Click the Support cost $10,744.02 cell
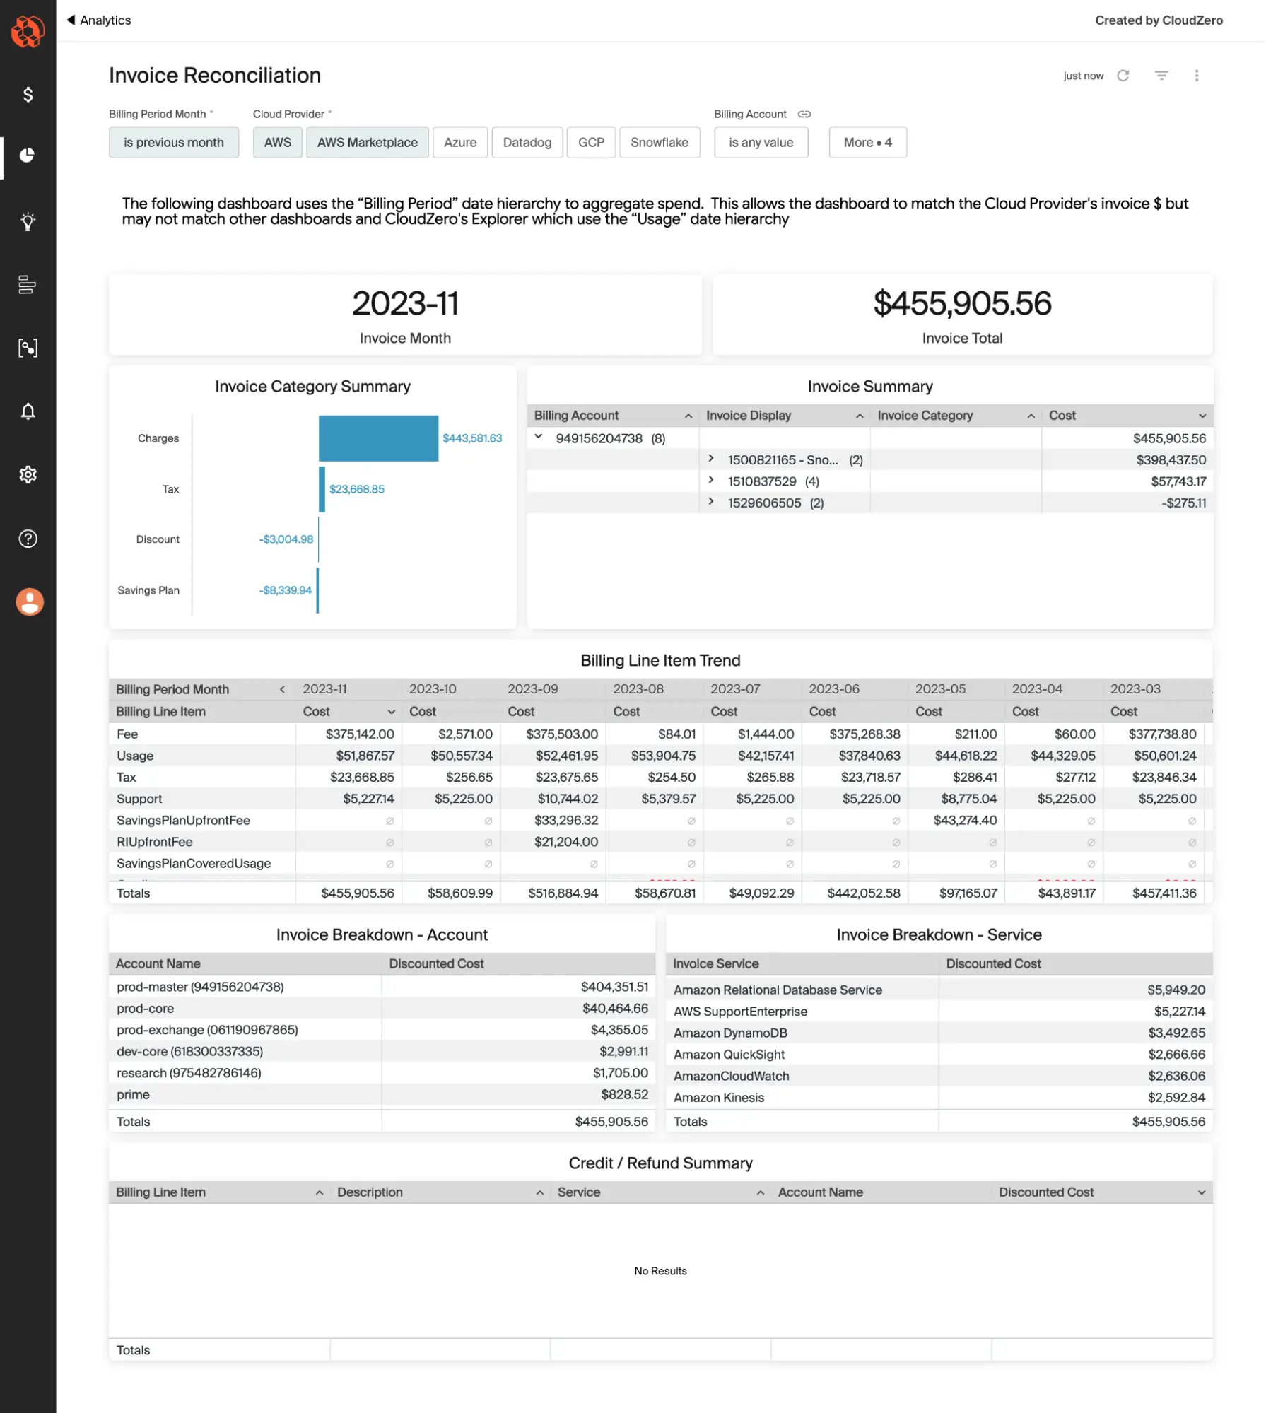This screenshot has height=1413, width=1266. click(x=566, y=799)
